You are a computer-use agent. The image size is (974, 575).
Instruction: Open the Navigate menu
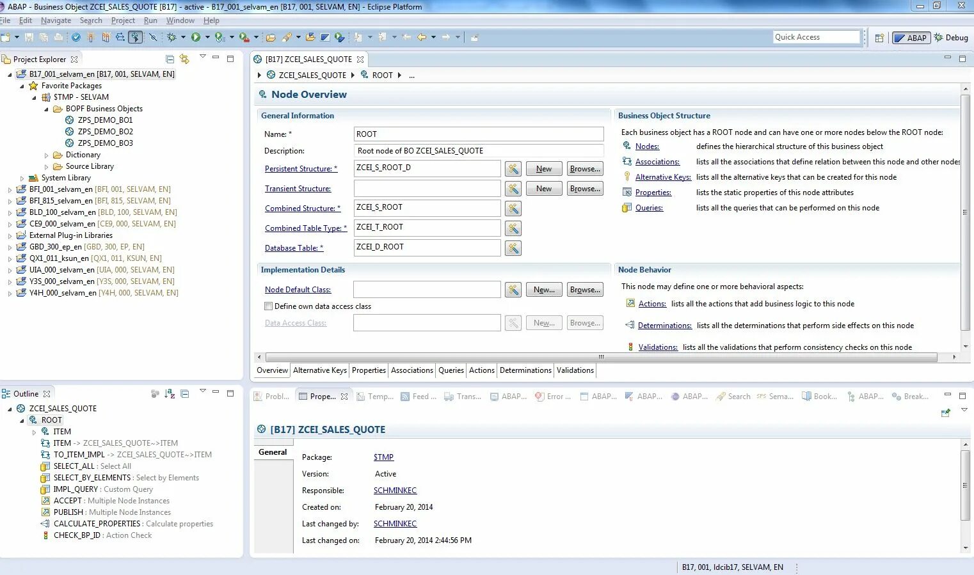pos(56,20)
